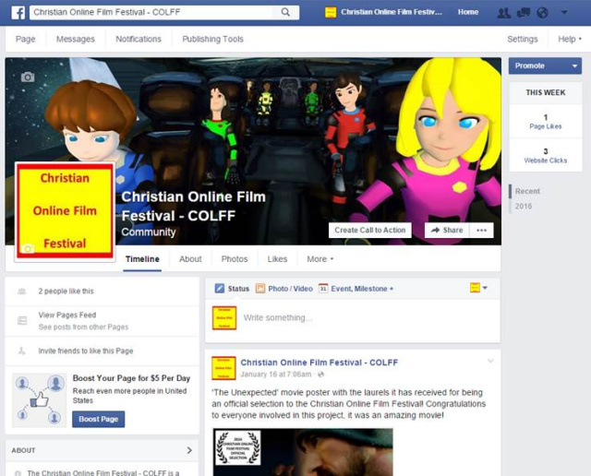Image resolution: width=591 pixels, height=476 pixels.
Task: Click the profile picture camera icon
Action: [x=28, y=248]
